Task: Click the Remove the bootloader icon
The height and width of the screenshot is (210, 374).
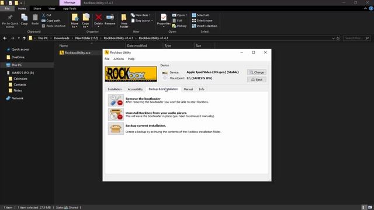Action: coord(116,100)
